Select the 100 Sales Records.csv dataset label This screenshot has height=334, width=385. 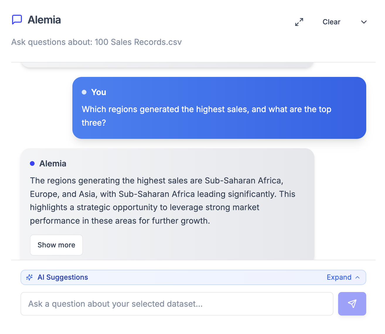point(138,42)
